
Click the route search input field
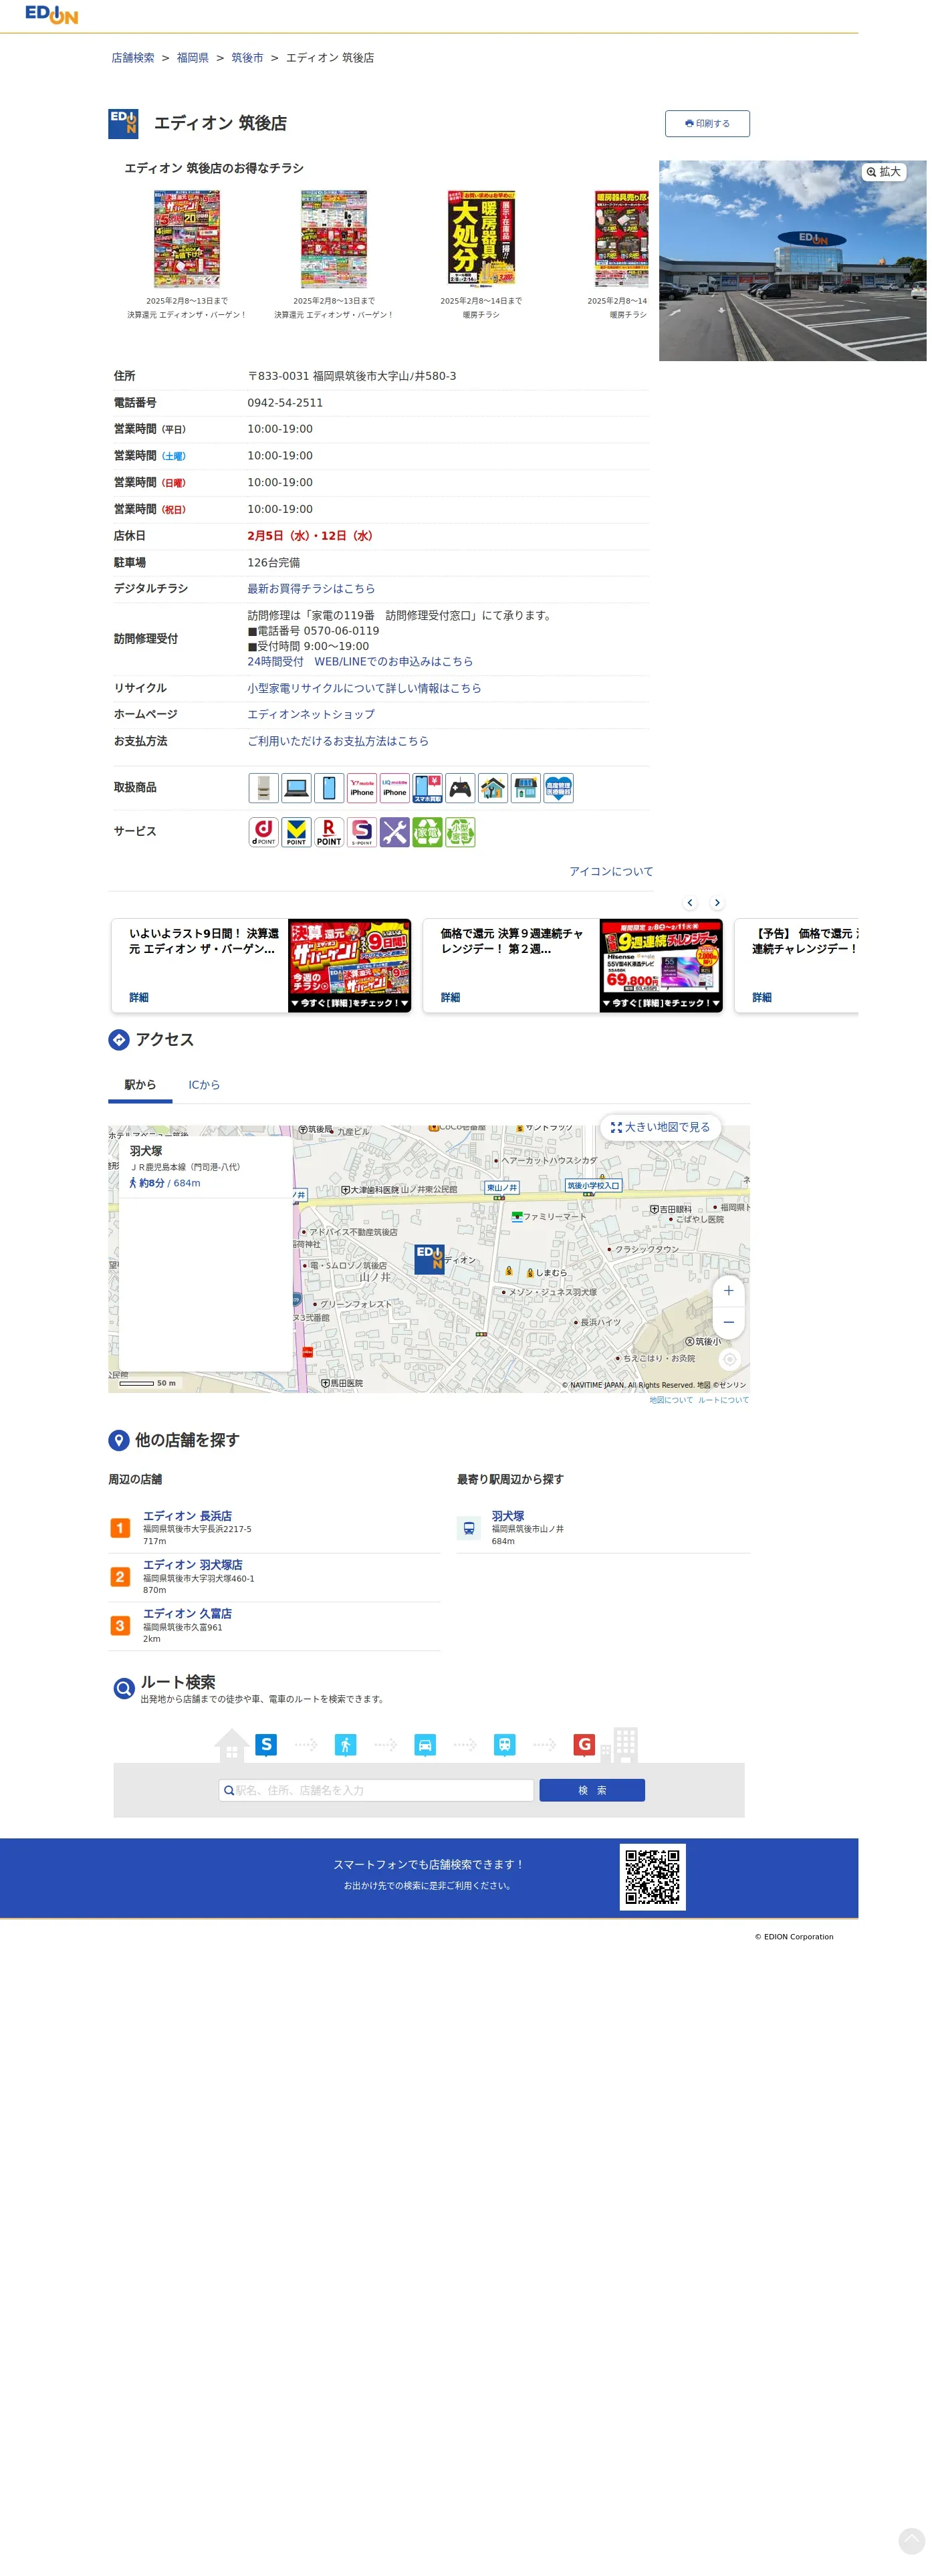[x=376, y=1790]
